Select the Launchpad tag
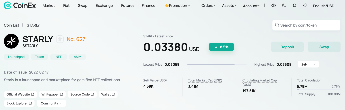 coord(16,57)
